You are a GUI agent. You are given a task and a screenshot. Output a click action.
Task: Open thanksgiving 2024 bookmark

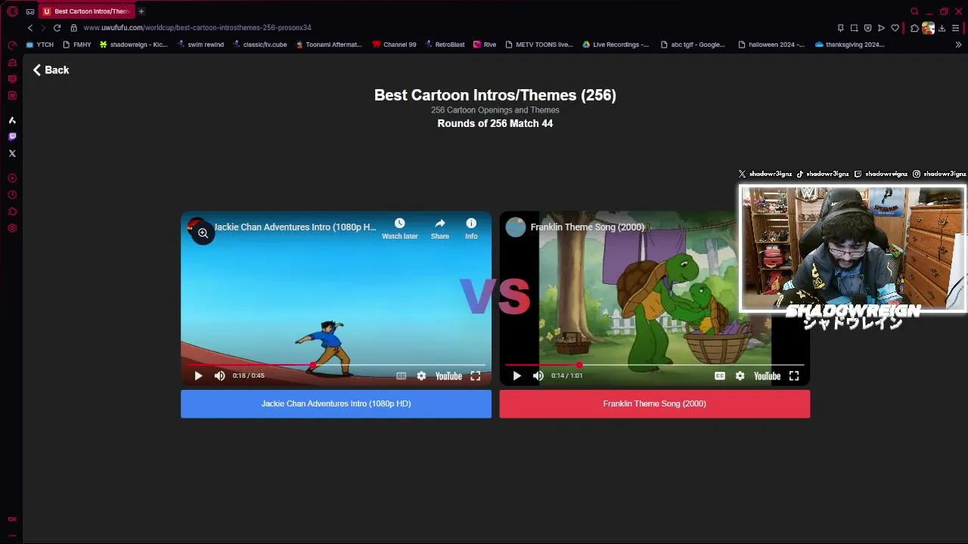(849, 45)
